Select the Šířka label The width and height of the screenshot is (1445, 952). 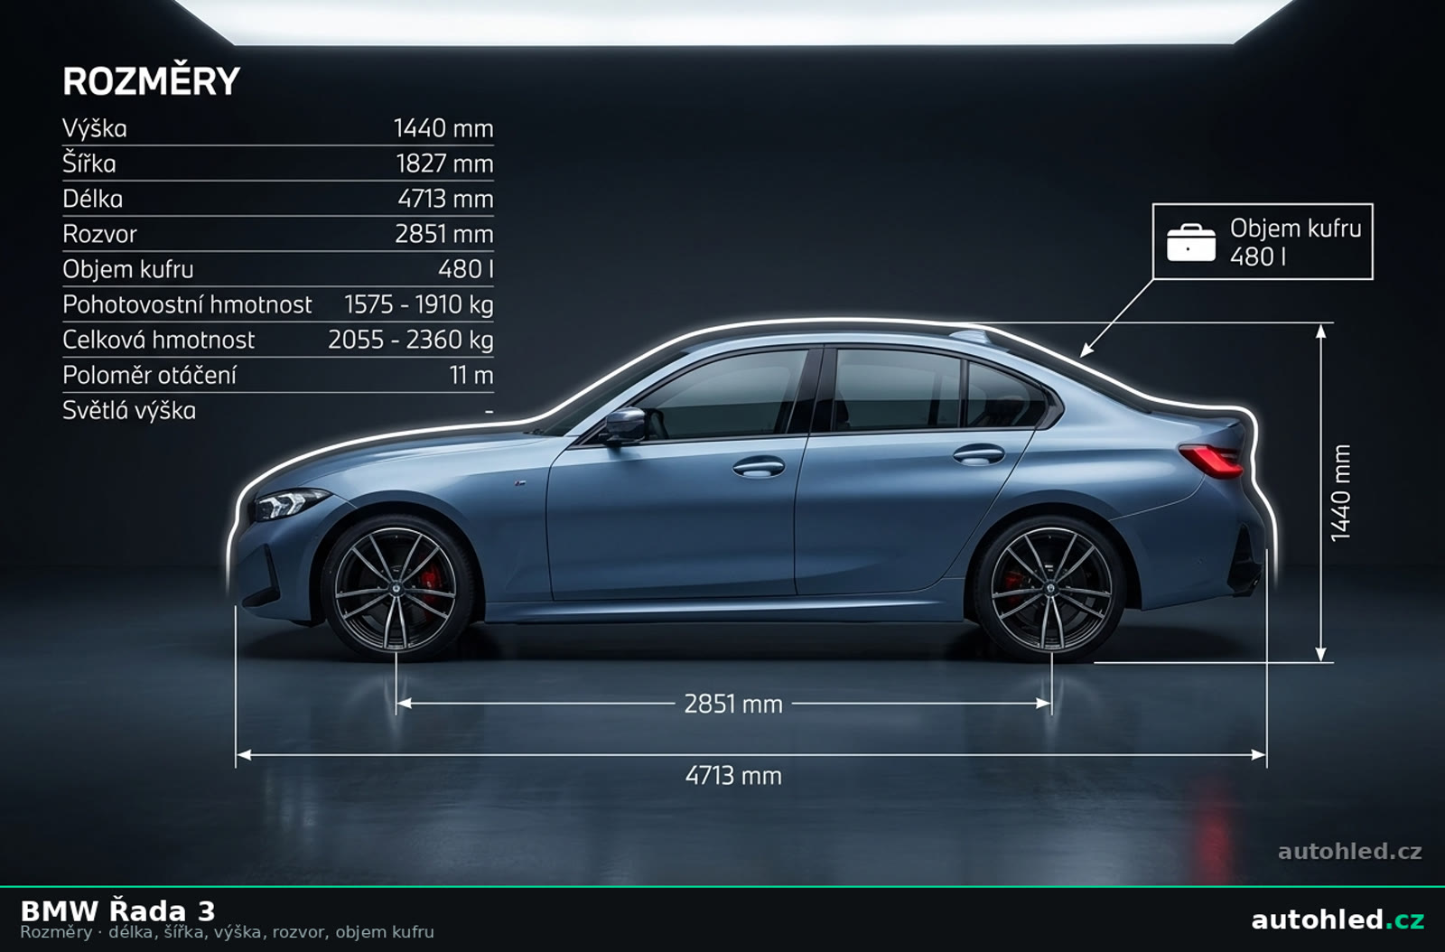89,163
